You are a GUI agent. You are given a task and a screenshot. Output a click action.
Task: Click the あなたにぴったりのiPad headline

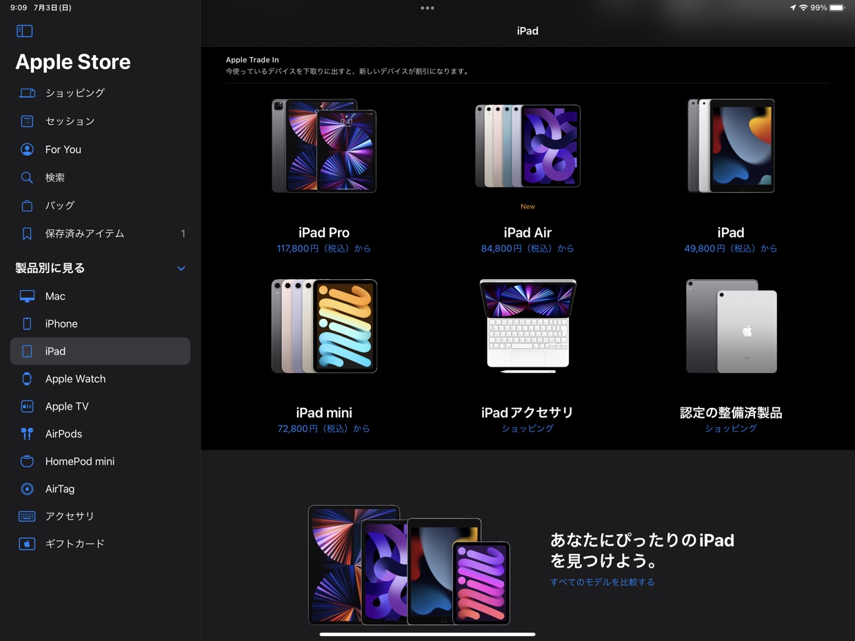click(642, 550)
